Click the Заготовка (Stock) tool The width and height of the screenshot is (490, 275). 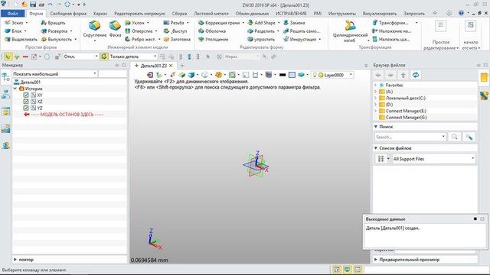[x=177, y=39]
